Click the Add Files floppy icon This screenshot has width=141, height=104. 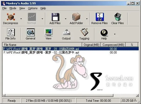pyautogui.click(x=55, y=17)
